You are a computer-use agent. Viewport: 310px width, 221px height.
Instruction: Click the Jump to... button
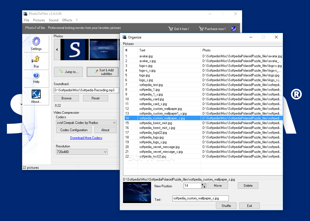(69, 72)
